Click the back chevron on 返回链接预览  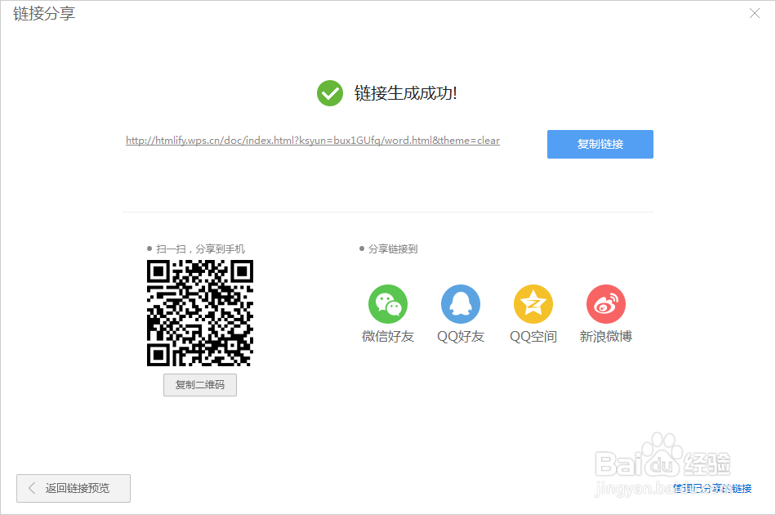point(32,488)
